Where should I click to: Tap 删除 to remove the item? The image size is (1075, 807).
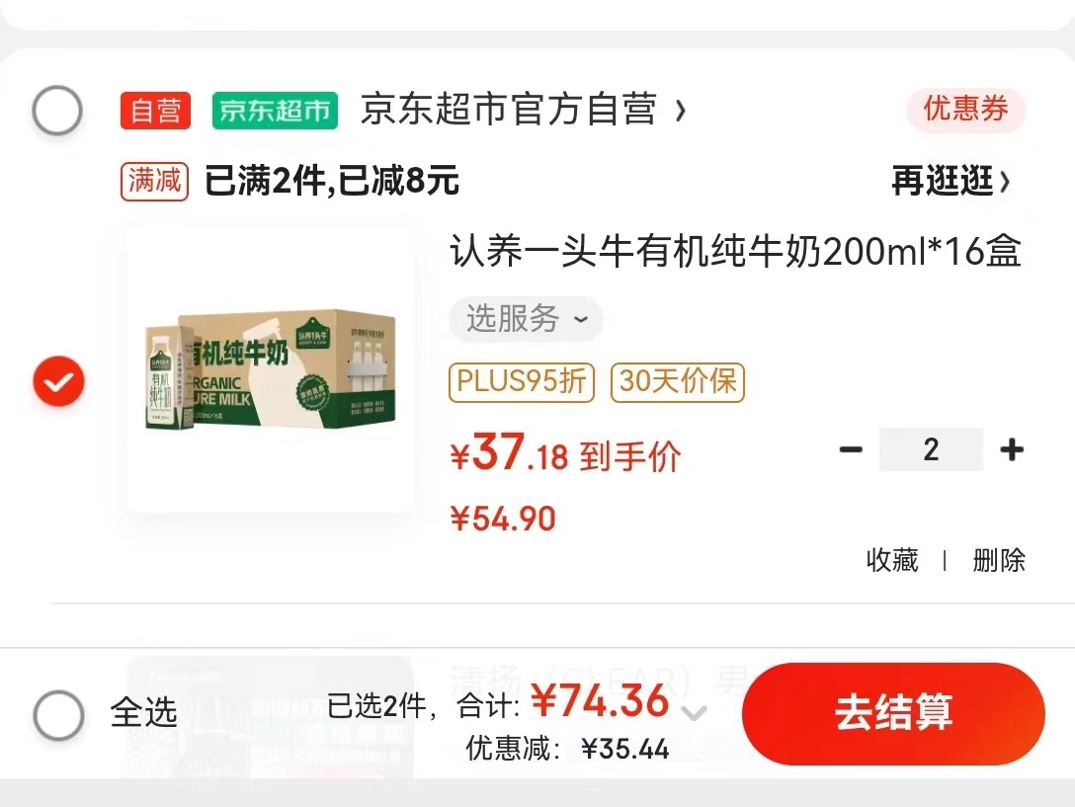click(999, 560)
